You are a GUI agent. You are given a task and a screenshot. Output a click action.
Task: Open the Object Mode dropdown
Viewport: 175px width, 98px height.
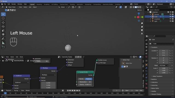(11, 7)
